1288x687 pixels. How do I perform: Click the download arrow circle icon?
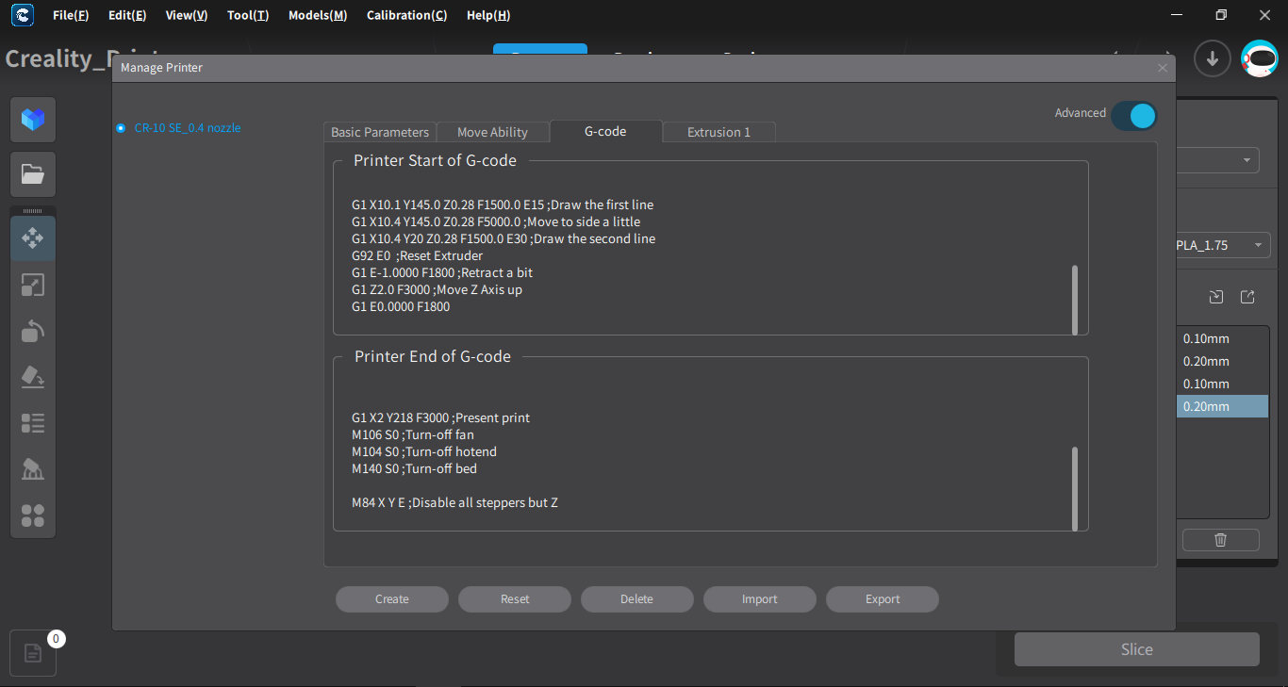pyautogui.click(x=1213, y=58)
